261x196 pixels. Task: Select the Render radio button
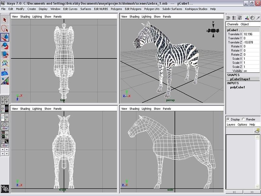243,119
